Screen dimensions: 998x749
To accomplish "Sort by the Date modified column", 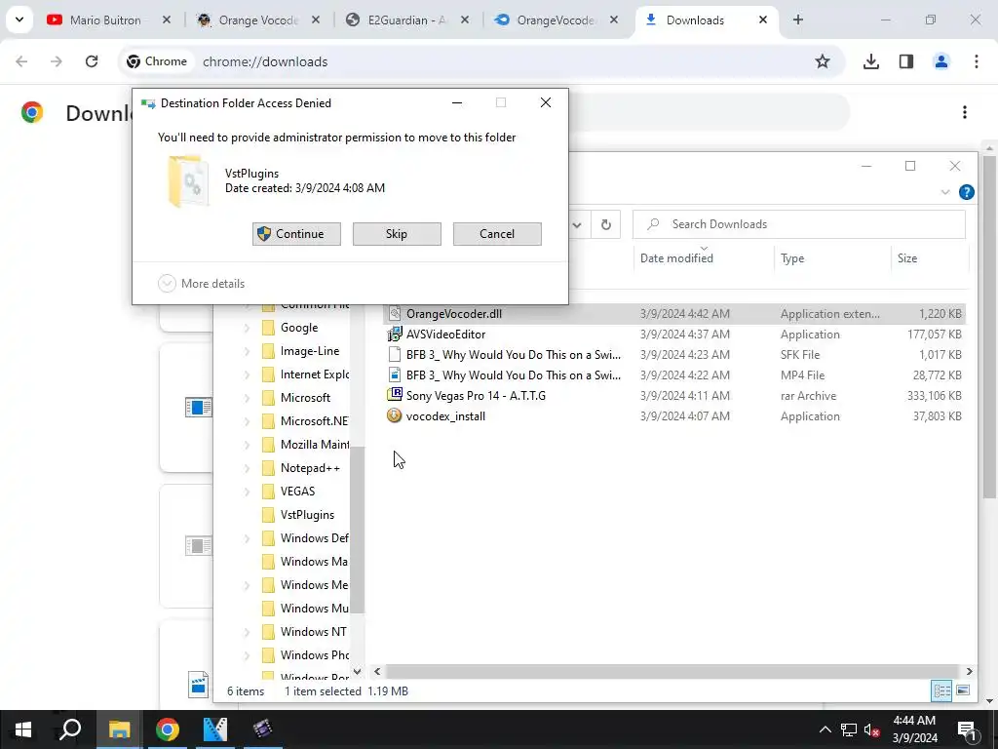I will [x=676, y=257].
